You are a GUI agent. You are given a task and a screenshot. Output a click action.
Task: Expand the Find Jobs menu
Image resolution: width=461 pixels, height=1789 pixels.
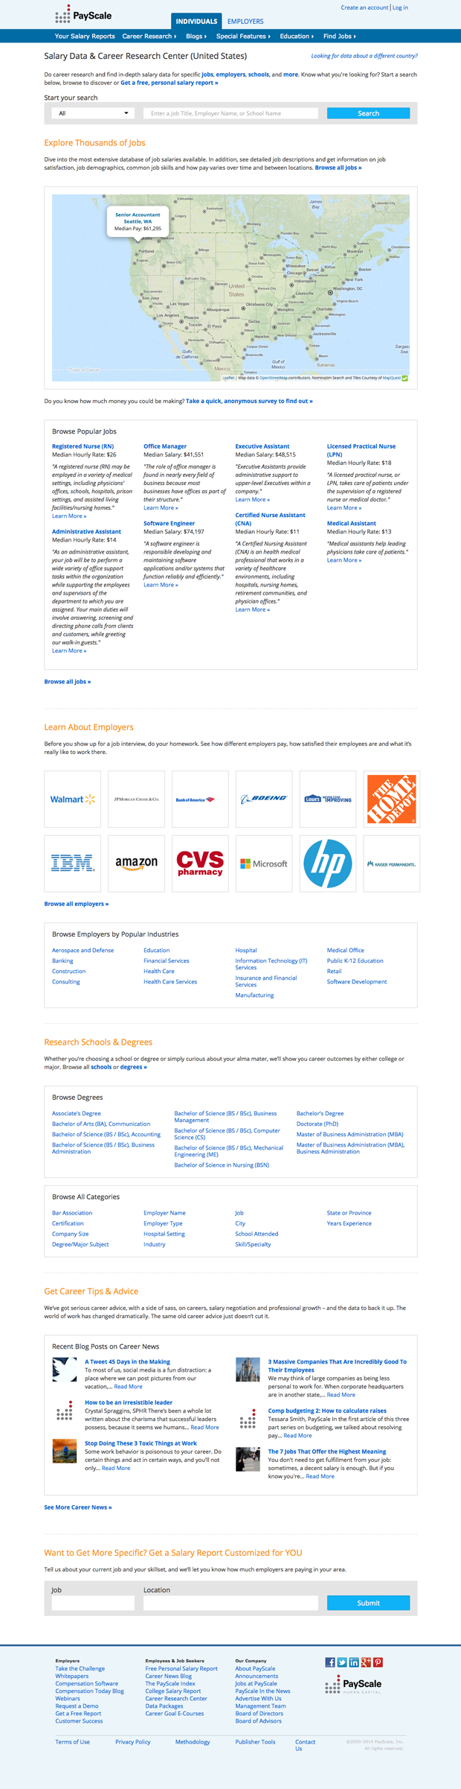click(x=340, y=36)
